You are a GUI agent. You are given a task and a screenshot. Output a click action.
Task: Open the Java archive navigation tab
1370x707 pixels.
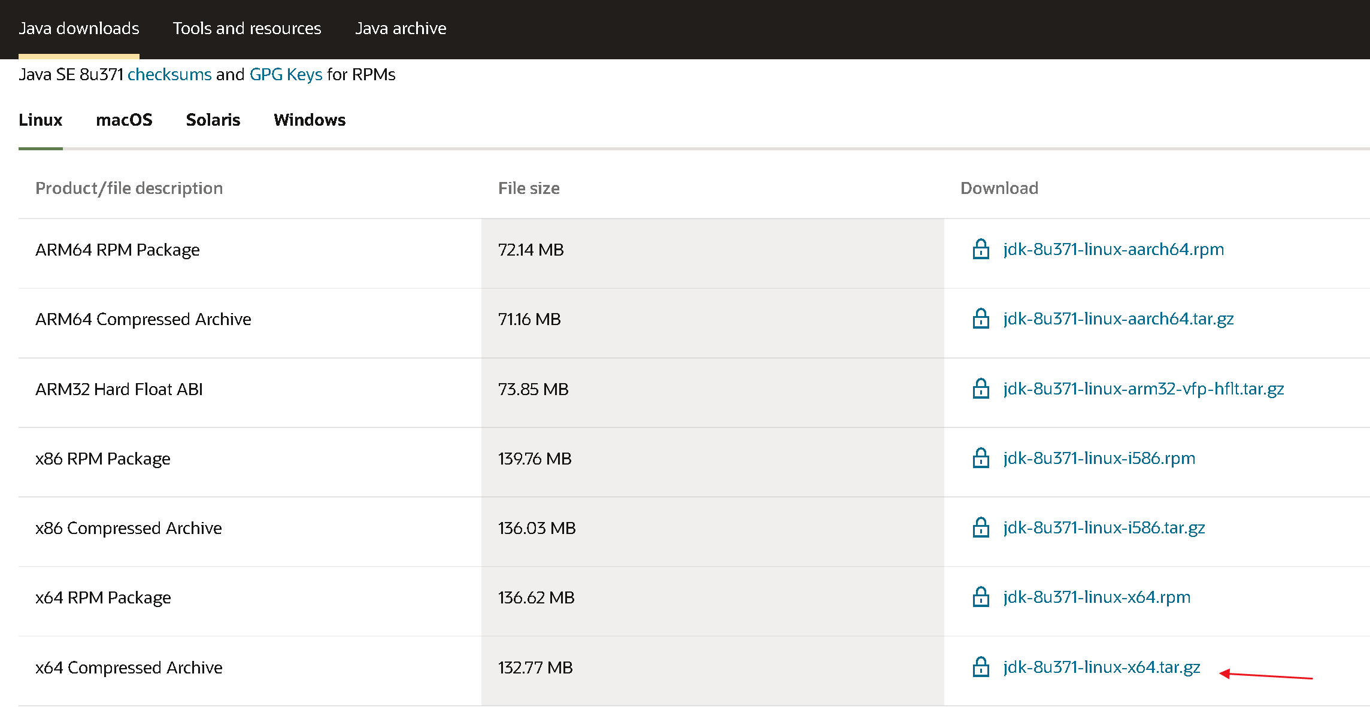pyautogui.click(x=401, y=28)
